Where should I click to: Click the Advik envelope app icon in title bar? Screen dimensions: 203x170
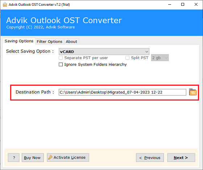(5, 4)
